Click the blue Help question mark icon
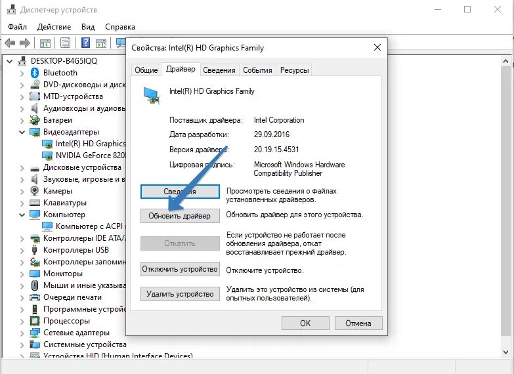The image size is (514, 374). coord(85,43)
